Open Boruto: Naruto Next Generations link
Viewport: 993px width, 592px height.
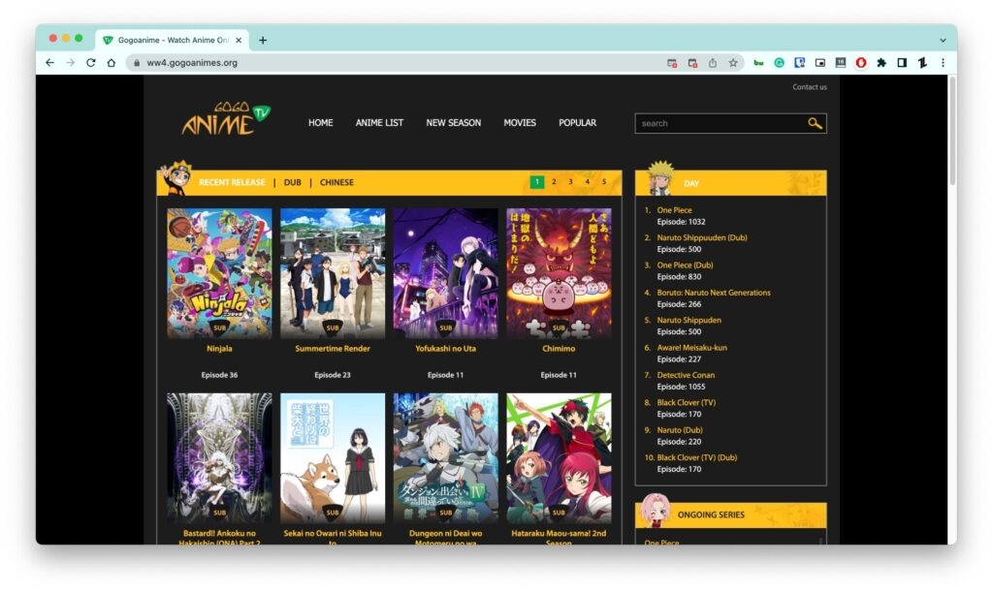[714, 293]
